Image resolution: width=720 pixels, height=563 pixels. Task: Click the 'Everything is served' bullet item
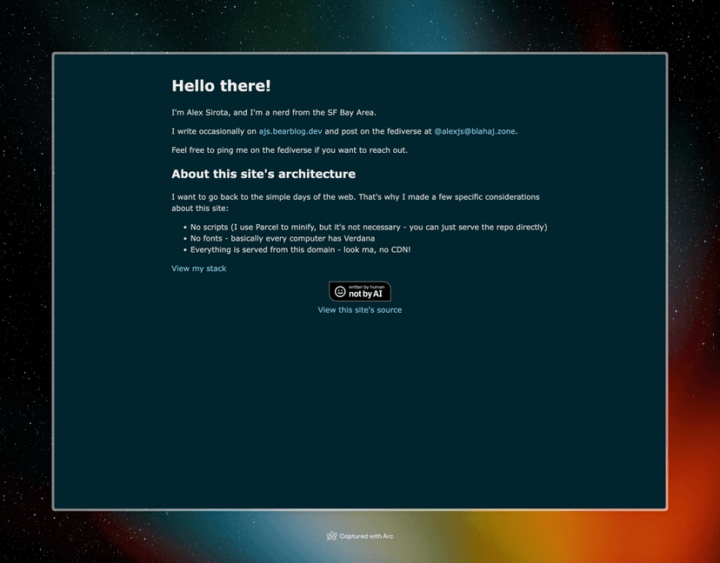300,249
